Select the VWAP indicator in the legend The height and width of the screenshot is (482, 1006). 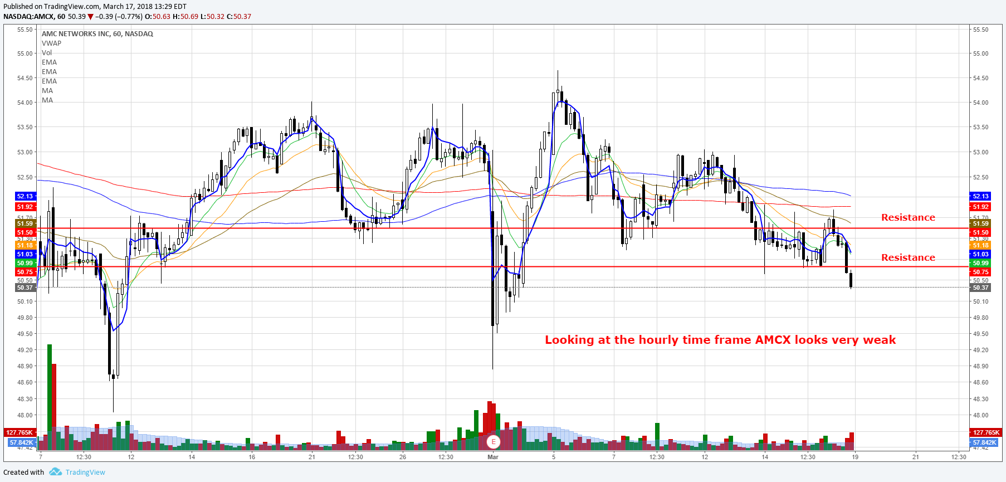click(51, 43)
